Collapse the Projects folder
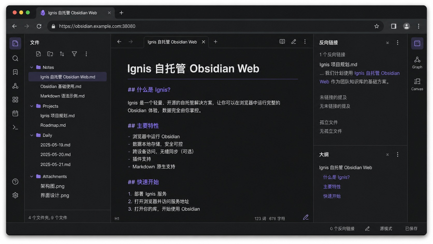Viewport: 433px width, 244px height. pyautogui.click(x=32, y=106)
